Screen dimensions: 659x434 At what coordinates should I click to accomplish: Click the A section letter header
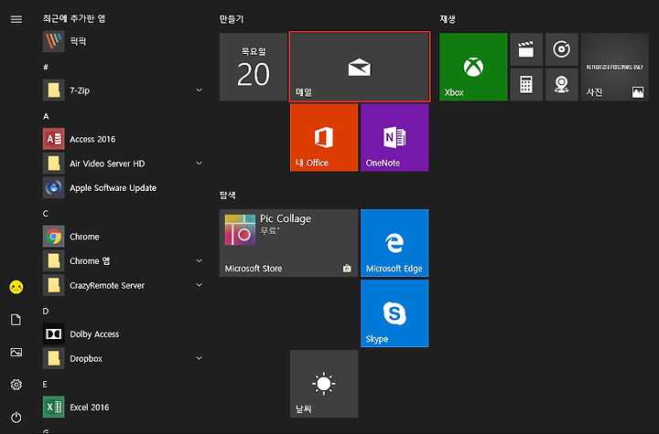point(46,116)
